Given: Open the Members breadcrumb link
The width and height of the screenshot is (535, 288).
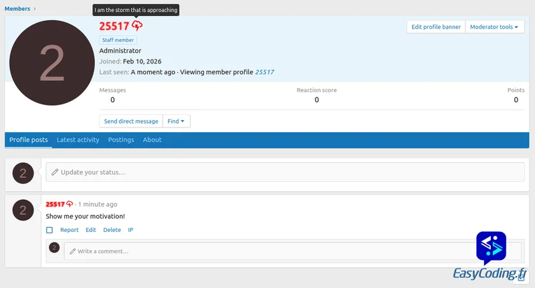Looking at the screenshot, I should pyautogui.click(x=17, y=9).
